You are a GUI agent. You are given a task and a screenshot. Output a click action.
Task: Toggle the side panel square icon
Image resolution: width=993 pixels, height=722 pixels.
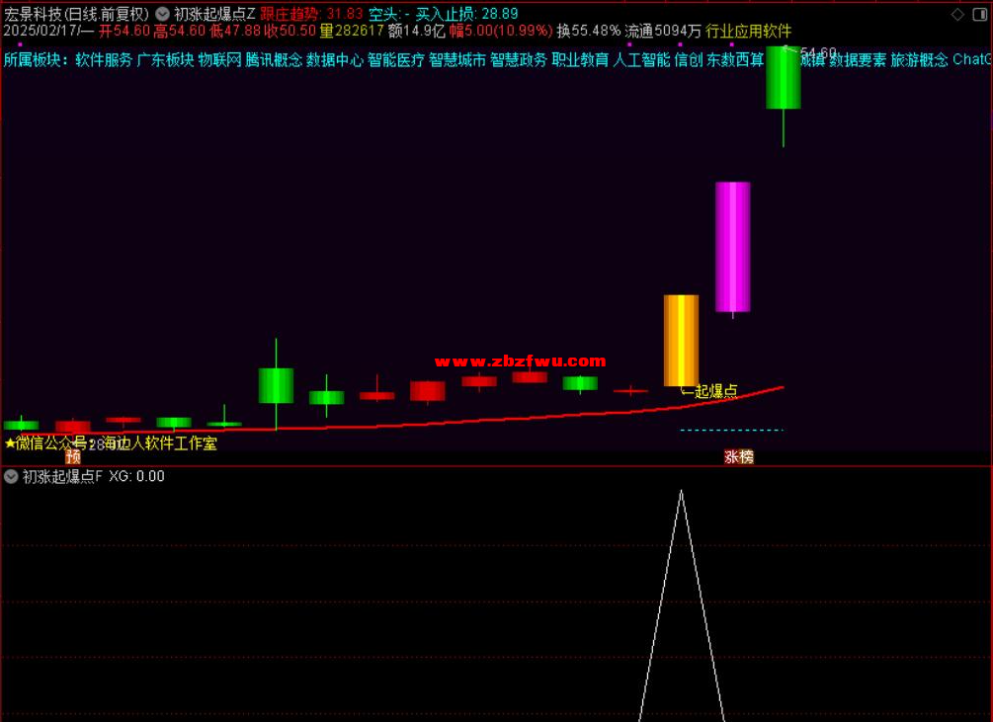(x=979, y=14)
